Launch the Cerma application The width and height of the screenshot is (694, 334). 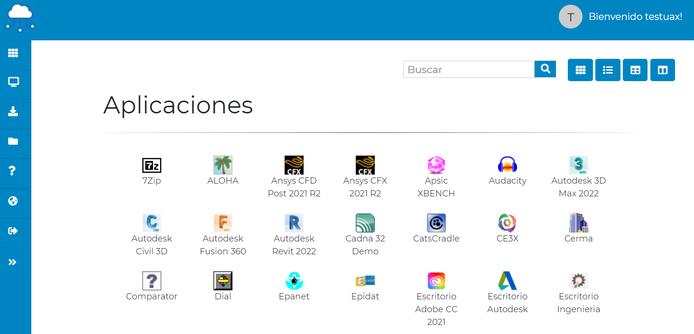[579, 229]
